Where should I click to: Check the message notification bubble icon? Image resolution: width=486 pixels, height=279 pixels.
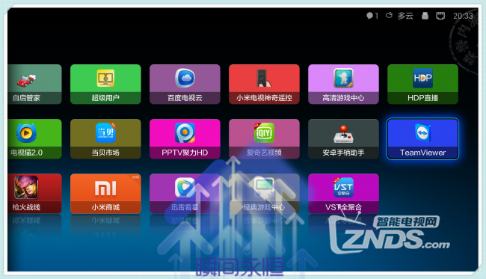tap(369, 16)
